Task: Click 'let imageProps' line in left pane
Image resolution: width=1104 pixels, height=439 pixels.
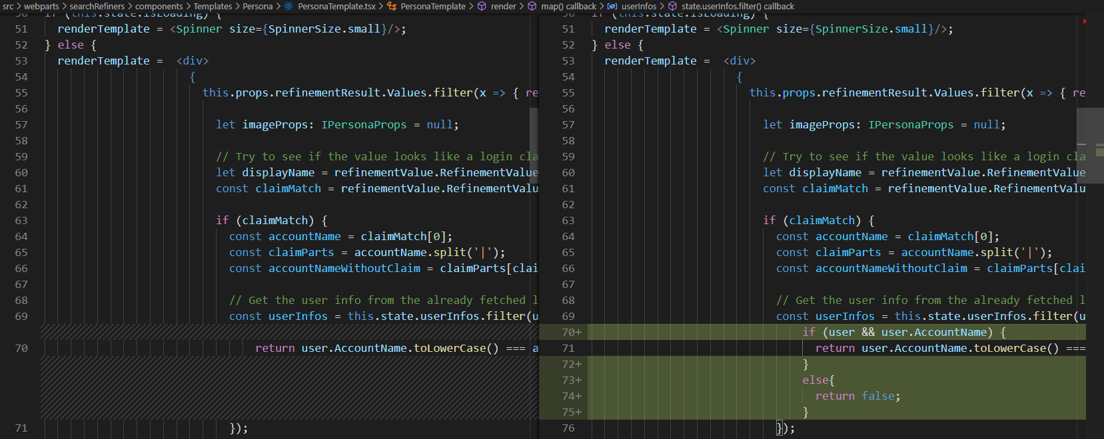Action: coord(337,124)
